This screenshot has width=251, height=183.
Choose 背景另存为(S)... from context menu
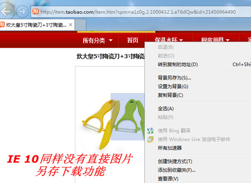coord(174,78)
